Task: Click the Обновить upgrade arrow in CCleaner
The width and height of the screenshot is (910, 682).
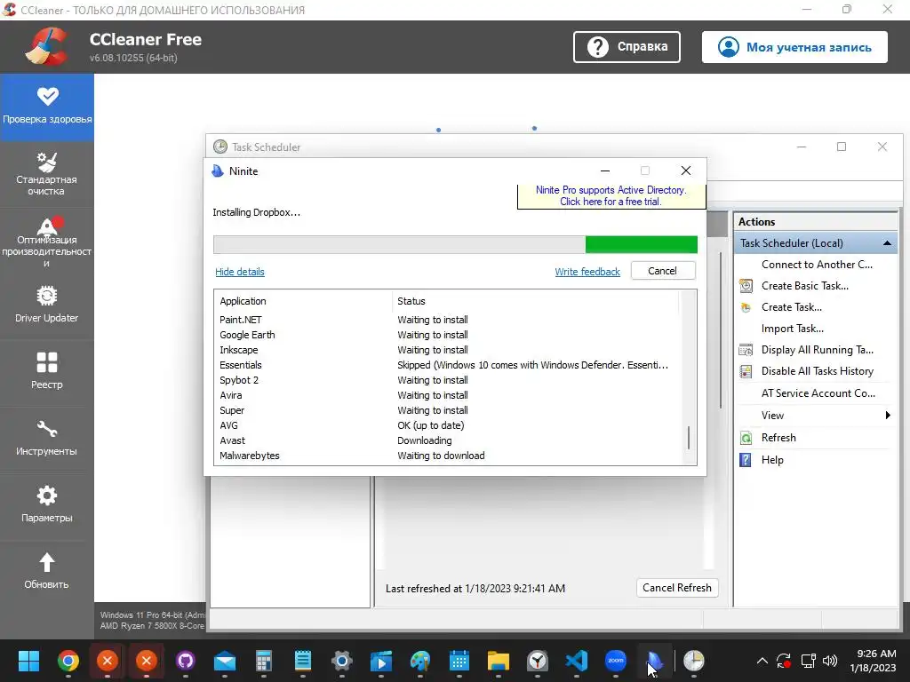Action: pos(47,571)
